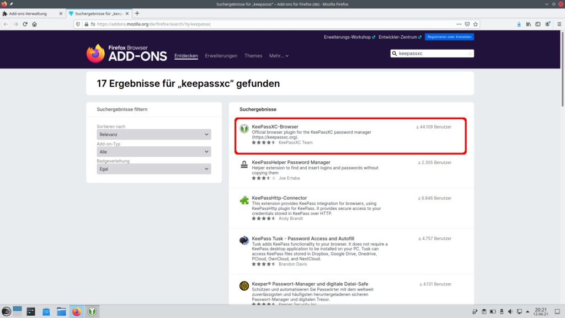Open the browser home page icon

pos(35,24)
